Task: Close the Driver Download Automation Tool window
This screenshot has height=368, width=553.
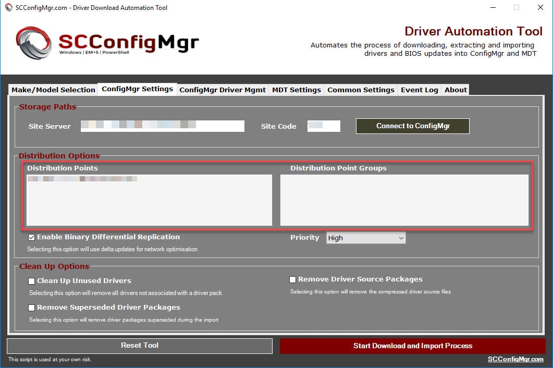Action: pos(540,7)
